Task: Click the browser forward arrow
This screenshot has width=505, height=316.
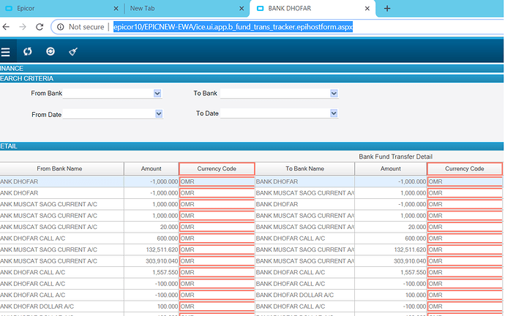Action: 23,27
